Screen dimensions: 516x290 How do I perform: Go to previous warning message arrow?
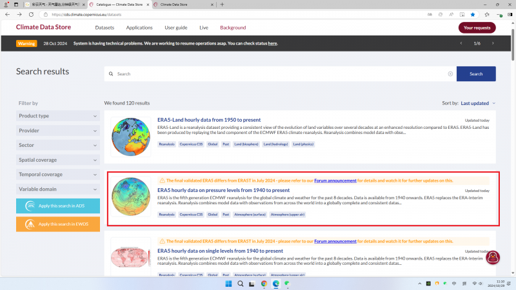(x=461, y=43)
